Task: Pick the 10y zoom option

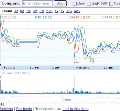Action: tap(69, 11)
